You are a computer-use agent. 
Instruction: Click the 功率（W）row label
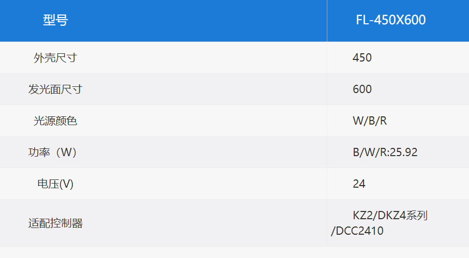(x=53, y=153)
